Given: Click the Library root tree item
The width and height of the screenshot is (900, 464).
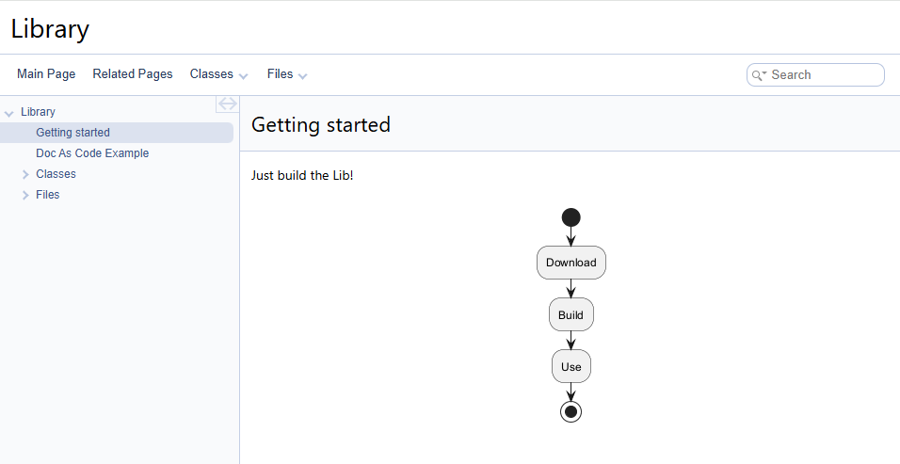Looking at the screenshot, I should tap(38, 112).
